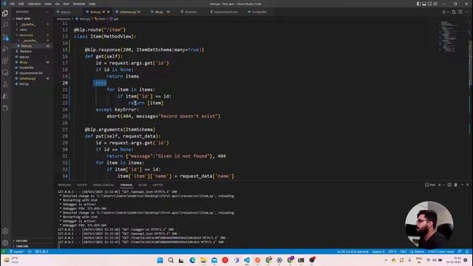Click the open changes icon in editor toolbar

coord(454,12)
